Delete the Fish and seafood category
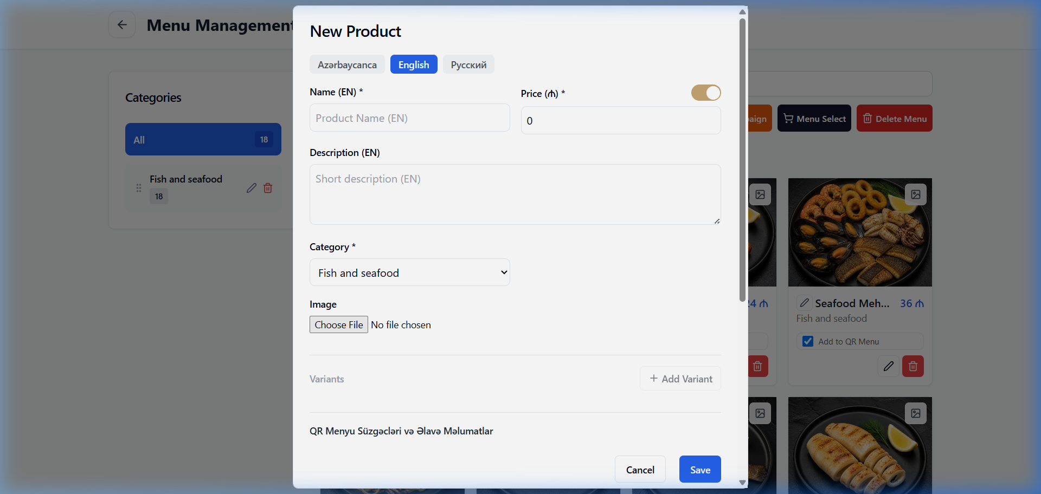The width and height of the screenshot is (1041, 494). pyautogui.click(x=268, y=188)
